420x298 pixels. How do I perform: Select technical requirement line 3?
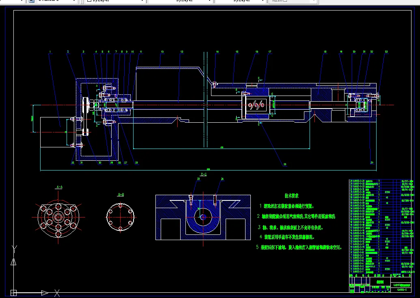[291, 228]
